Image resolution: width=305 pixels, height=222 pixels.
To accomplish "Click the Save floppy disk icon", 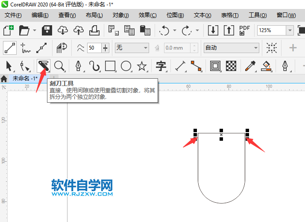I will [47, 30].
